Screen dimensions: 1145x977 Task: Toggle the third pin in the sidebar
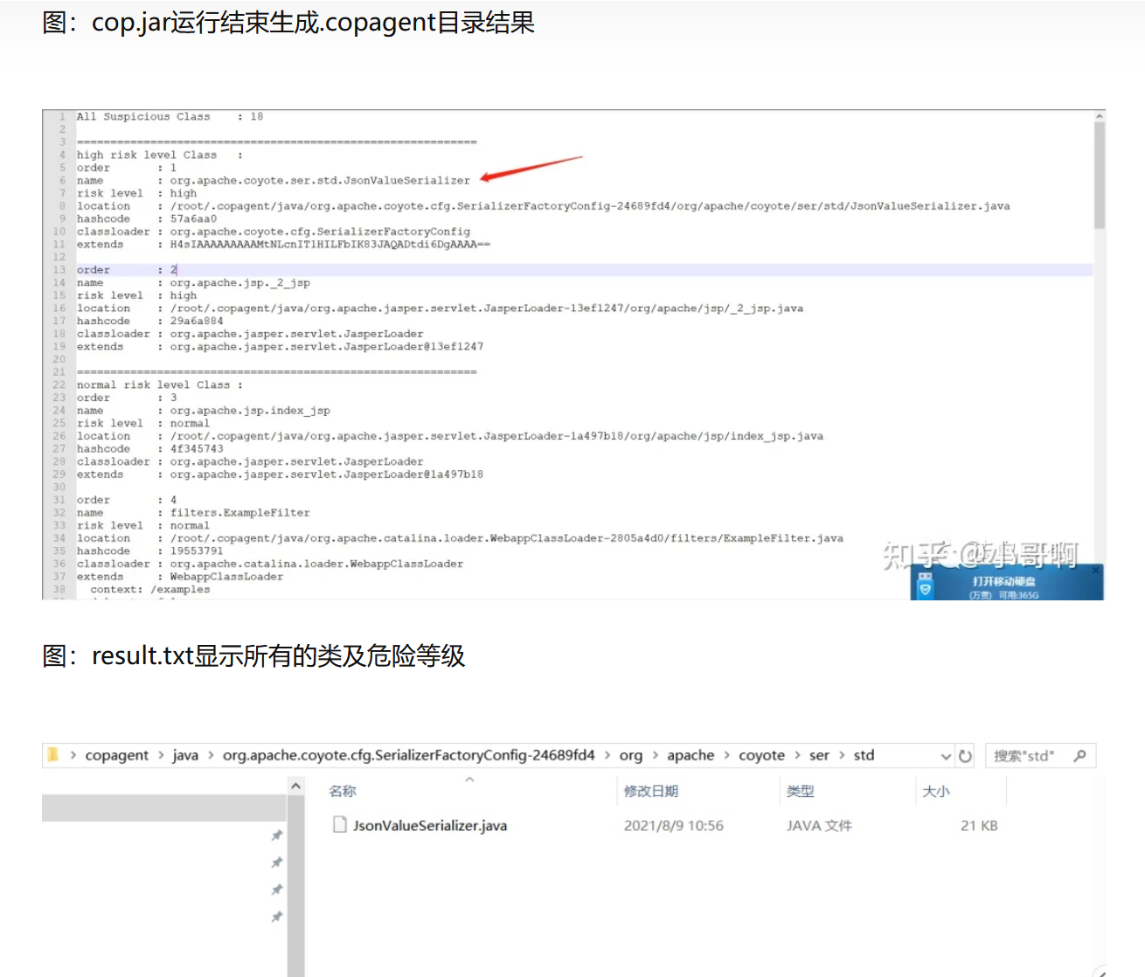[x=277, y=890]
